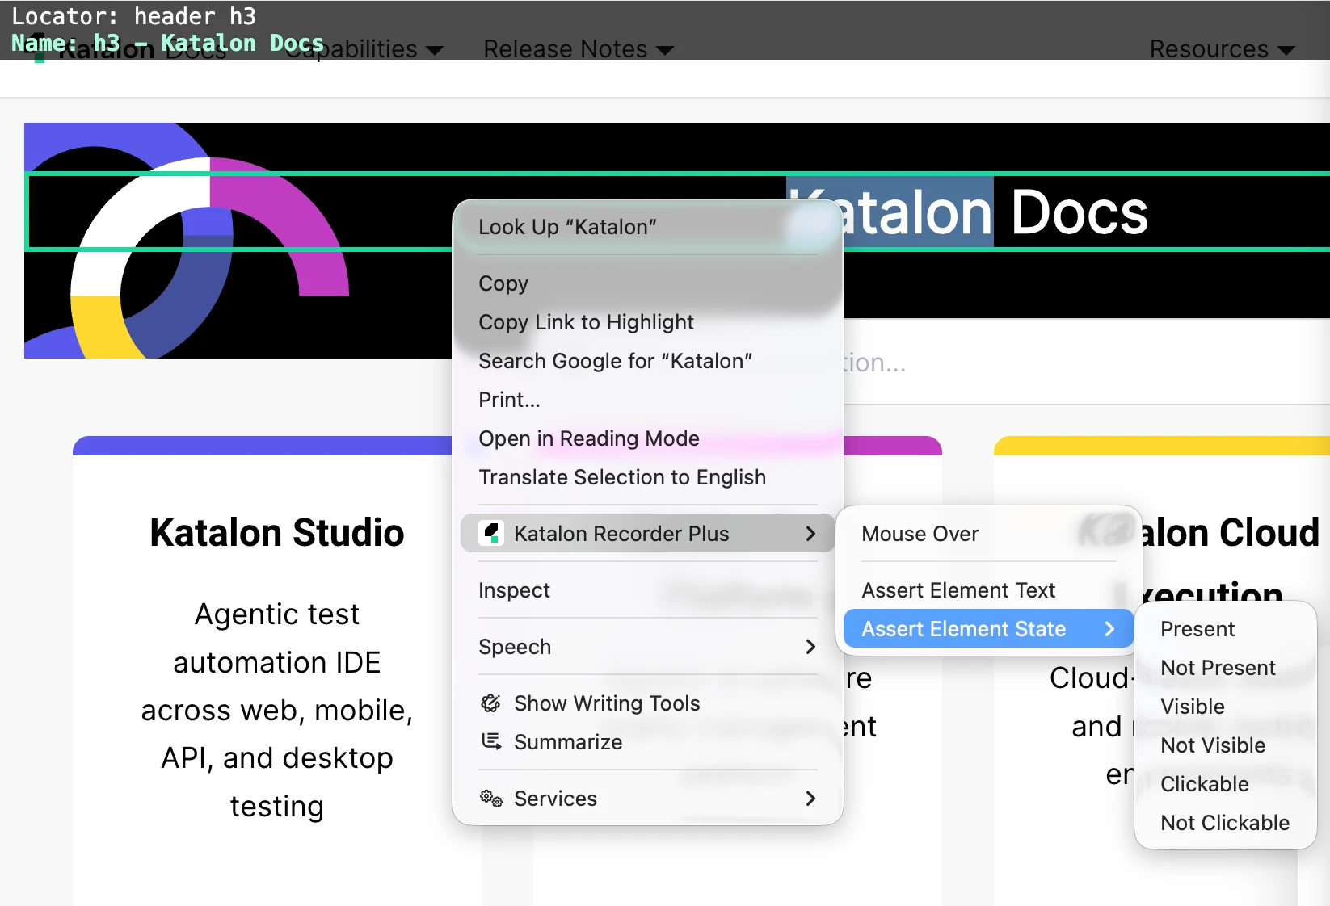Click the Show Writing Tools icon
This screenshot has width=1330, height=906.
(490, 703)
